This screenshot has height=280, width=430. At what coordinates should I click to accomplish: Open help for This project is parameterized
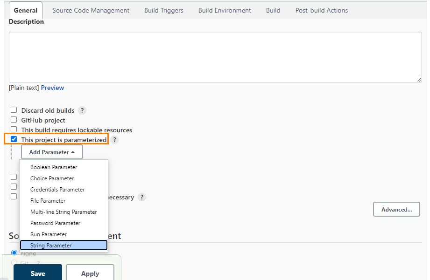(x=114, y=139)
